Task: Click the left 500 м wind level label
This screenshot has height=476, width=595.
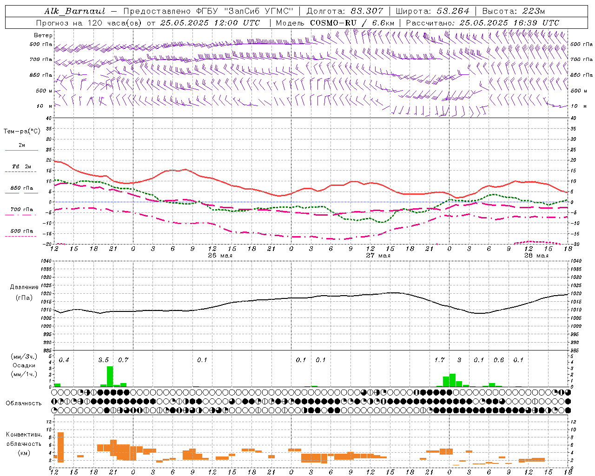Action: 44,91
